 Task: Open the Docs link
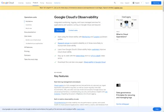(x=122, y=3)
